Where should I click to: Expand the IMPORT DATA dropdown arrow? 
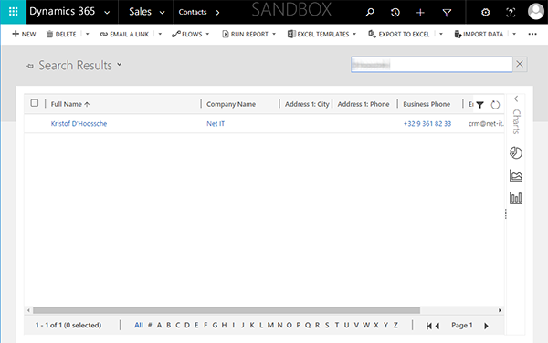click(x=514, y=34)
